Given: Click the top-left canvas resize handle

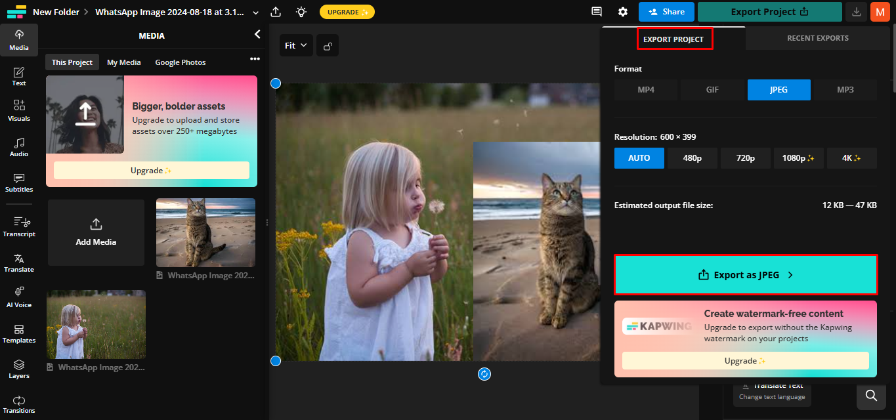Looking at the screenshot, I should (276, 83).
